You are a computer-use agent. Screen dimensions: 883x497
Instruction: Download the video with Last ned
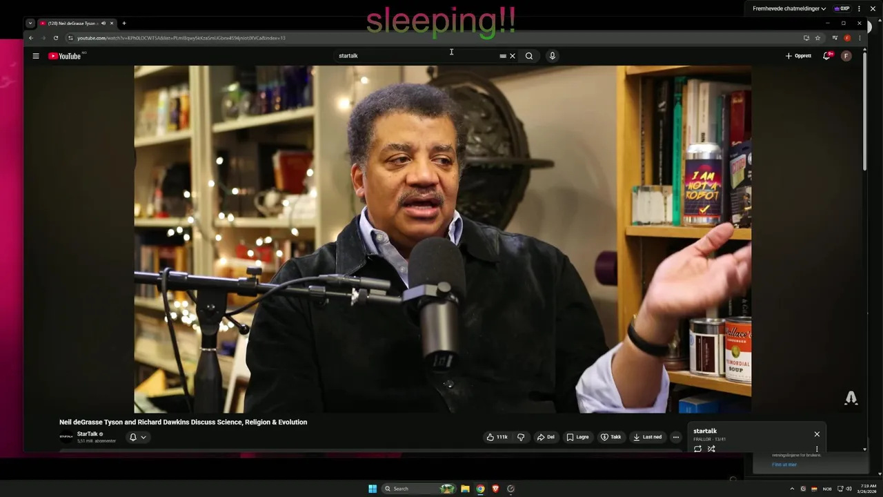(647, 437)
